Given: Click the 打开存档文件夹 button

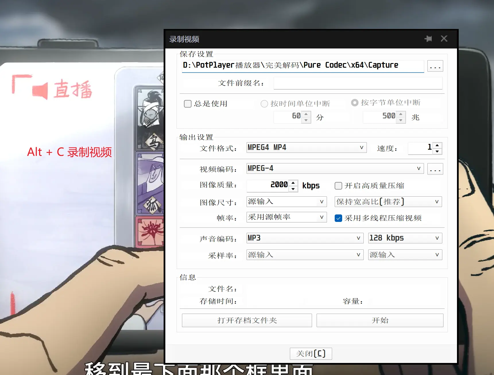Looking at the screenshot, I should 247,320.
